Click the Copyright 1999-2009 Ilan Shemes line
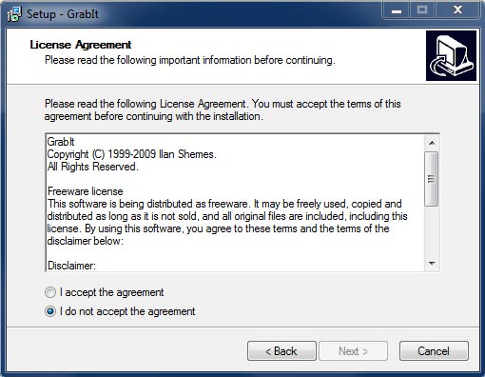This screenshot has width=485, height=377. point(131,154)
